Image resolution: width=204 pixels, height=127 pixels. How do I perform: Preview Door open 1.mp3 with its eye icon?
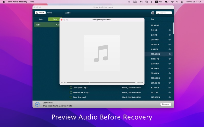(x=170, y=88)
